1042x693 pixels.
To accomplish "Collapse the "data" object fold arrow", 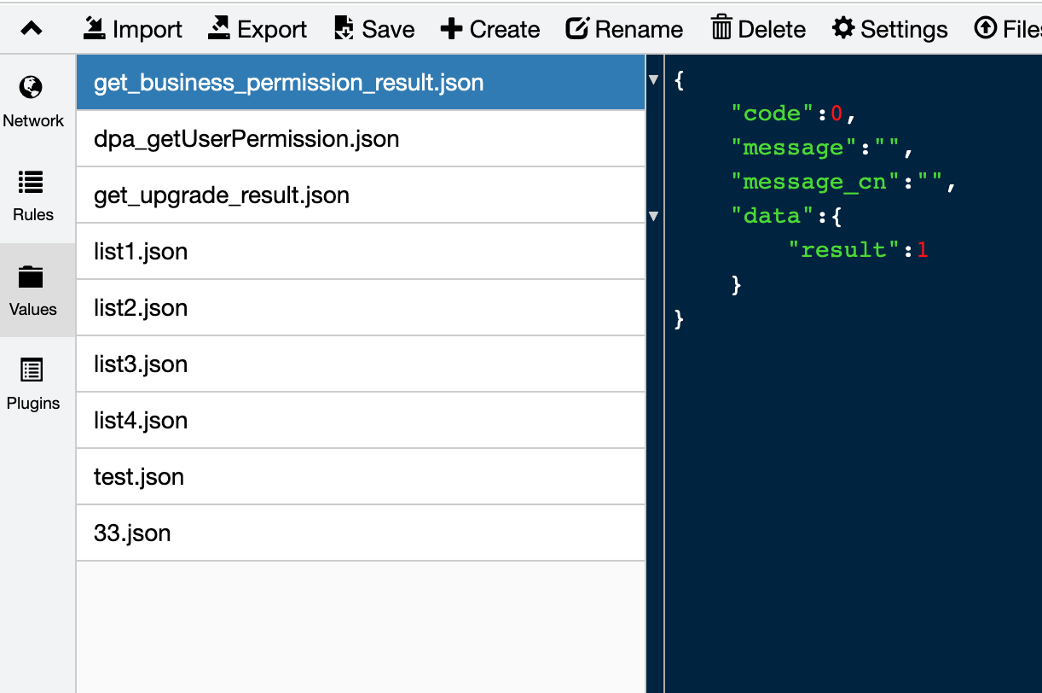I will click(654, 217).
